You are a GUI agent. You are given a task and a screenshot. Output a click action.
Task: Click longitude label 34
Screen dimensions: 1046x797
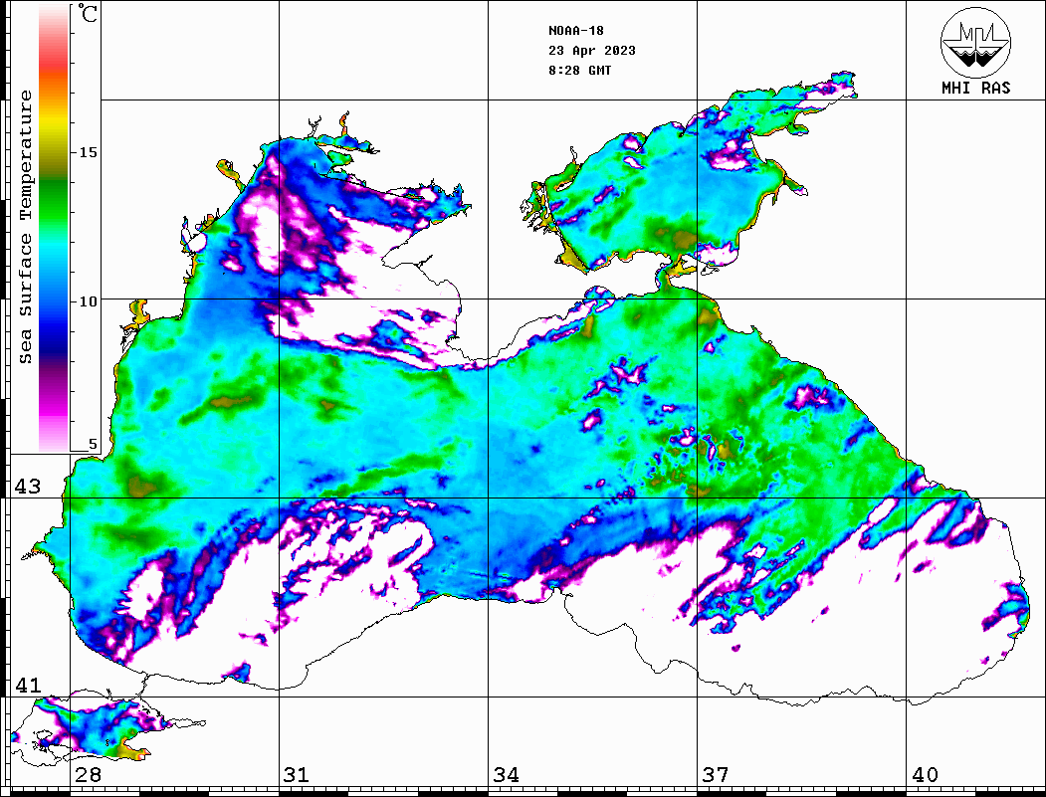click(x=506, y=774)
